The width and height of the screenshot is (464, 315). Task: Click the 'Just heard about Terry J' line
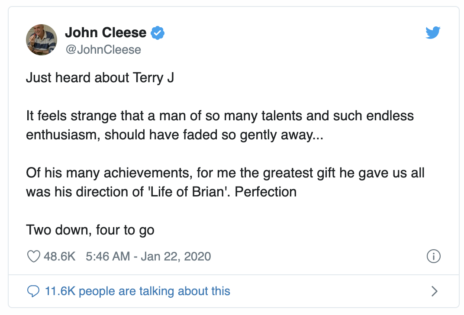100,78
